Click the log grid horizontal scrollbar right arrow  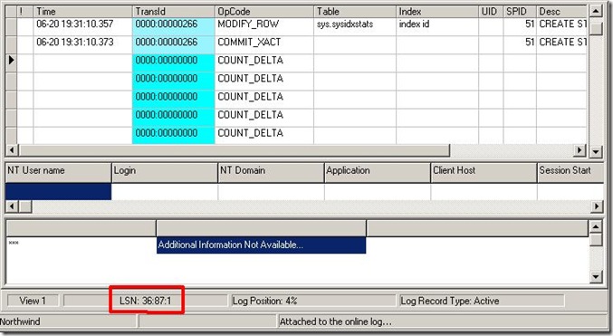click(x=579, y=150)
